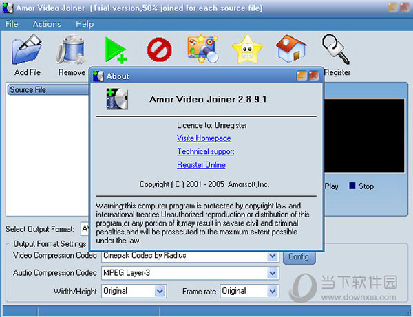Screen dimensions: 413x317
Task: Click the black video preview area
Action: [x=364, y=135]
